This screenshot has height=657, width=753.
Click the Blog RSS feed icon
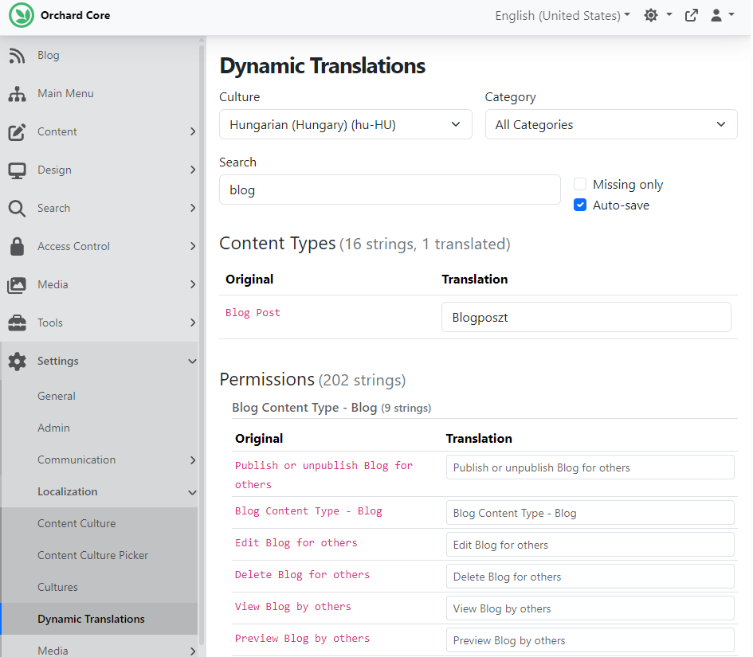[x=17, y=56]
